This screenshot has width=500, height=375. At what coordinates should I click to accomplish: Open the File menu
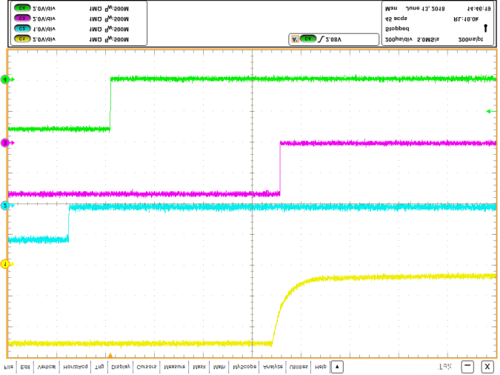point(9,367)
